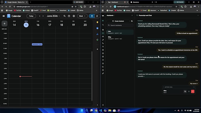Viewport: 201px width, 113px height.
Task: Select Sunday 14 column header
Action: [14, 24]
